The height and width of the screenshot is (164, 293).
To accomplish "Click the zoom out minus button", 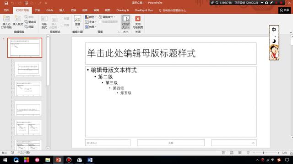I will tap(254, 153).
